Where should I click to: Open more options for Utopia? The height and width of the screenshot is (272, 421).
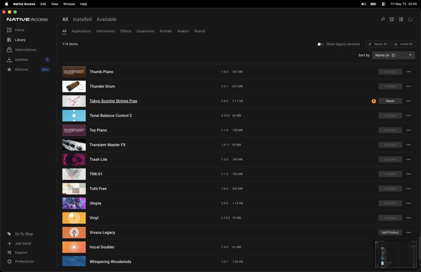(408, 203)
